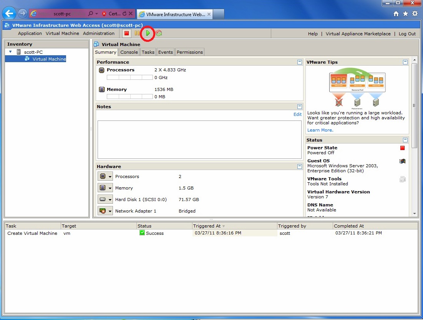Viewport: 423px width, 320px height.
Task: Click the Reset virtual machine icon
Action: coord(159,33)
